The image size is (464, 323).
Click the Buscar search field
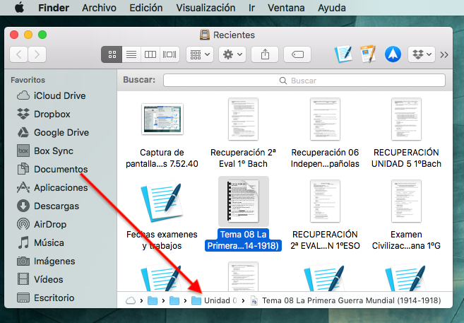tap(304, 81)
